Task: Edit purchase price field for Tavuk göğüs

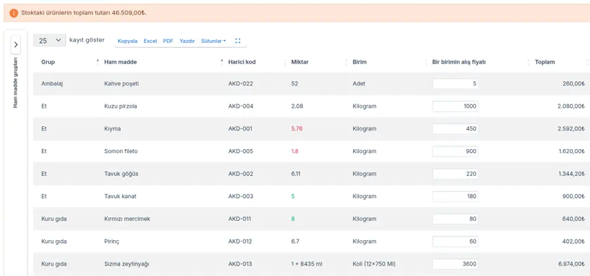Action: pos(455,174)
